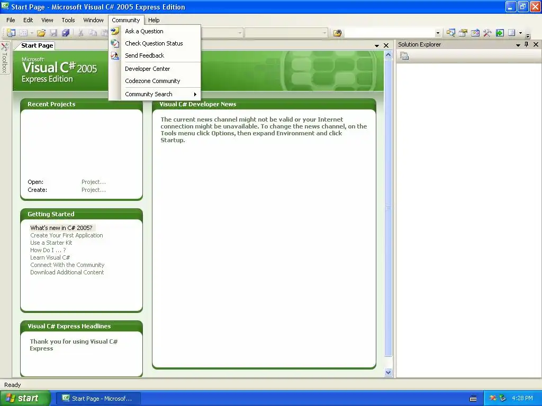Click the Start Page taskbar button
This screenshot has width=542, height=406.
(97, 399)
